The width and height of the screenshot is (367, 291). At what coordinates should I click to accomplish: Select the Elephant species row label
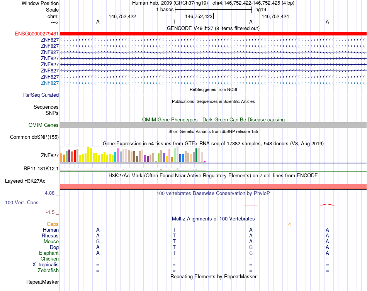pos(49,253)
